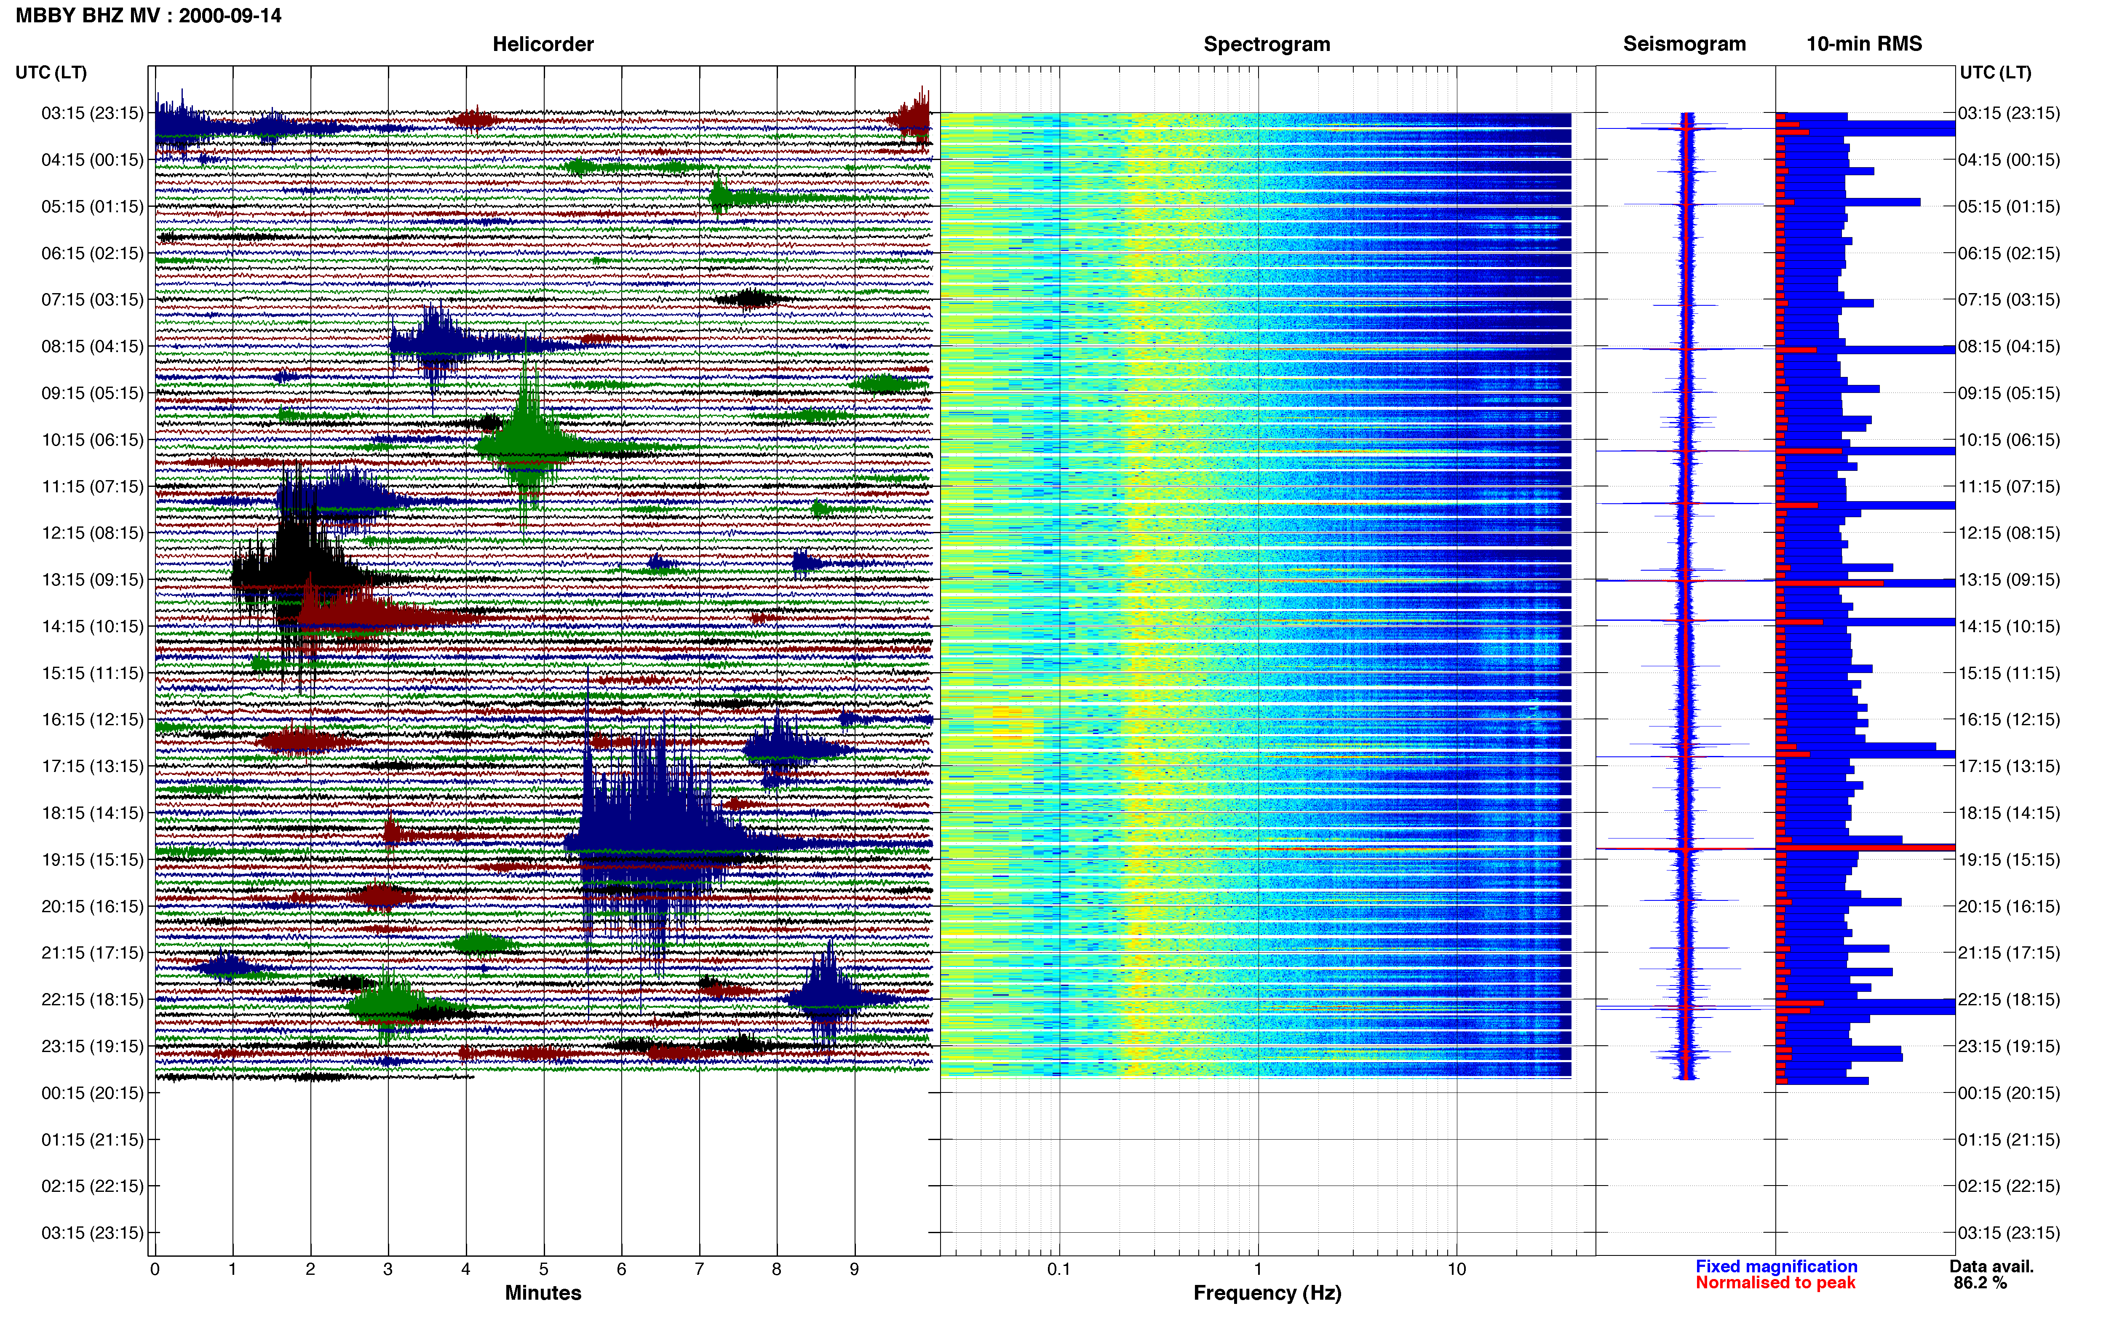Click the Data avail. label
Screen dimensions: 2114x1322
point(1991,1266)
